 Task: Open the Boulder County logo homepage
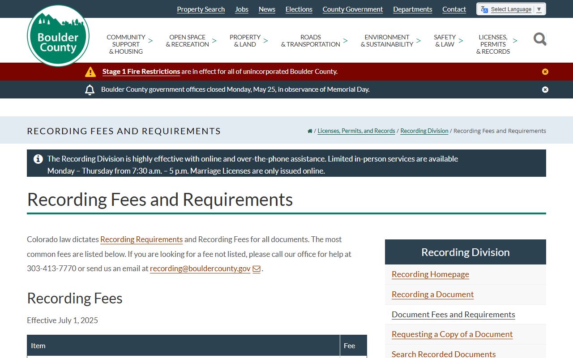pos(58,36)
